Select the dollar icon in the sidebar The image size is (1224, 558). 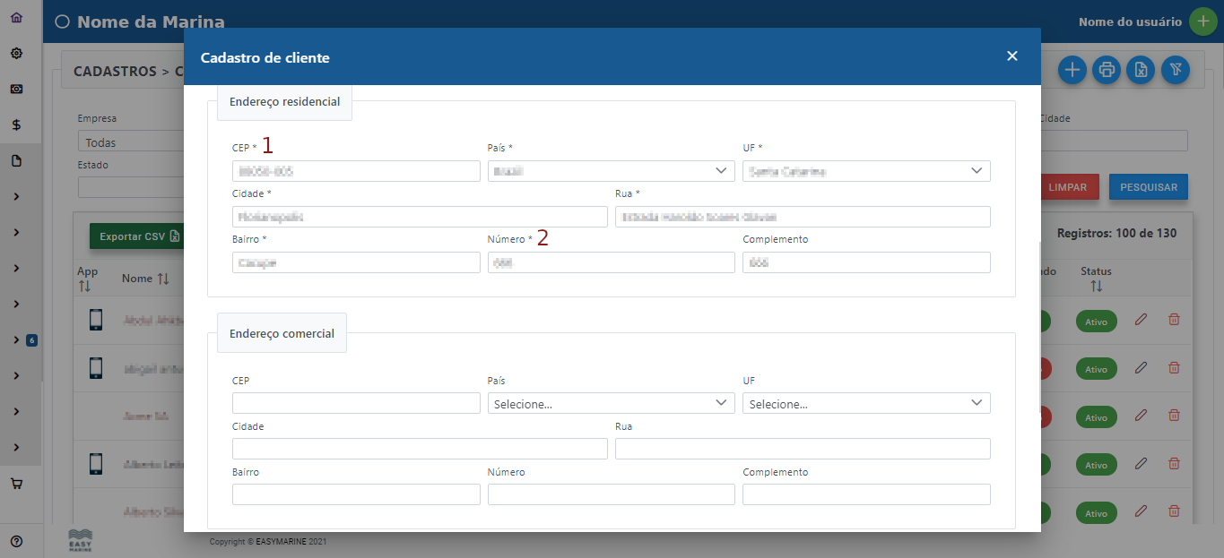(15, 124)
